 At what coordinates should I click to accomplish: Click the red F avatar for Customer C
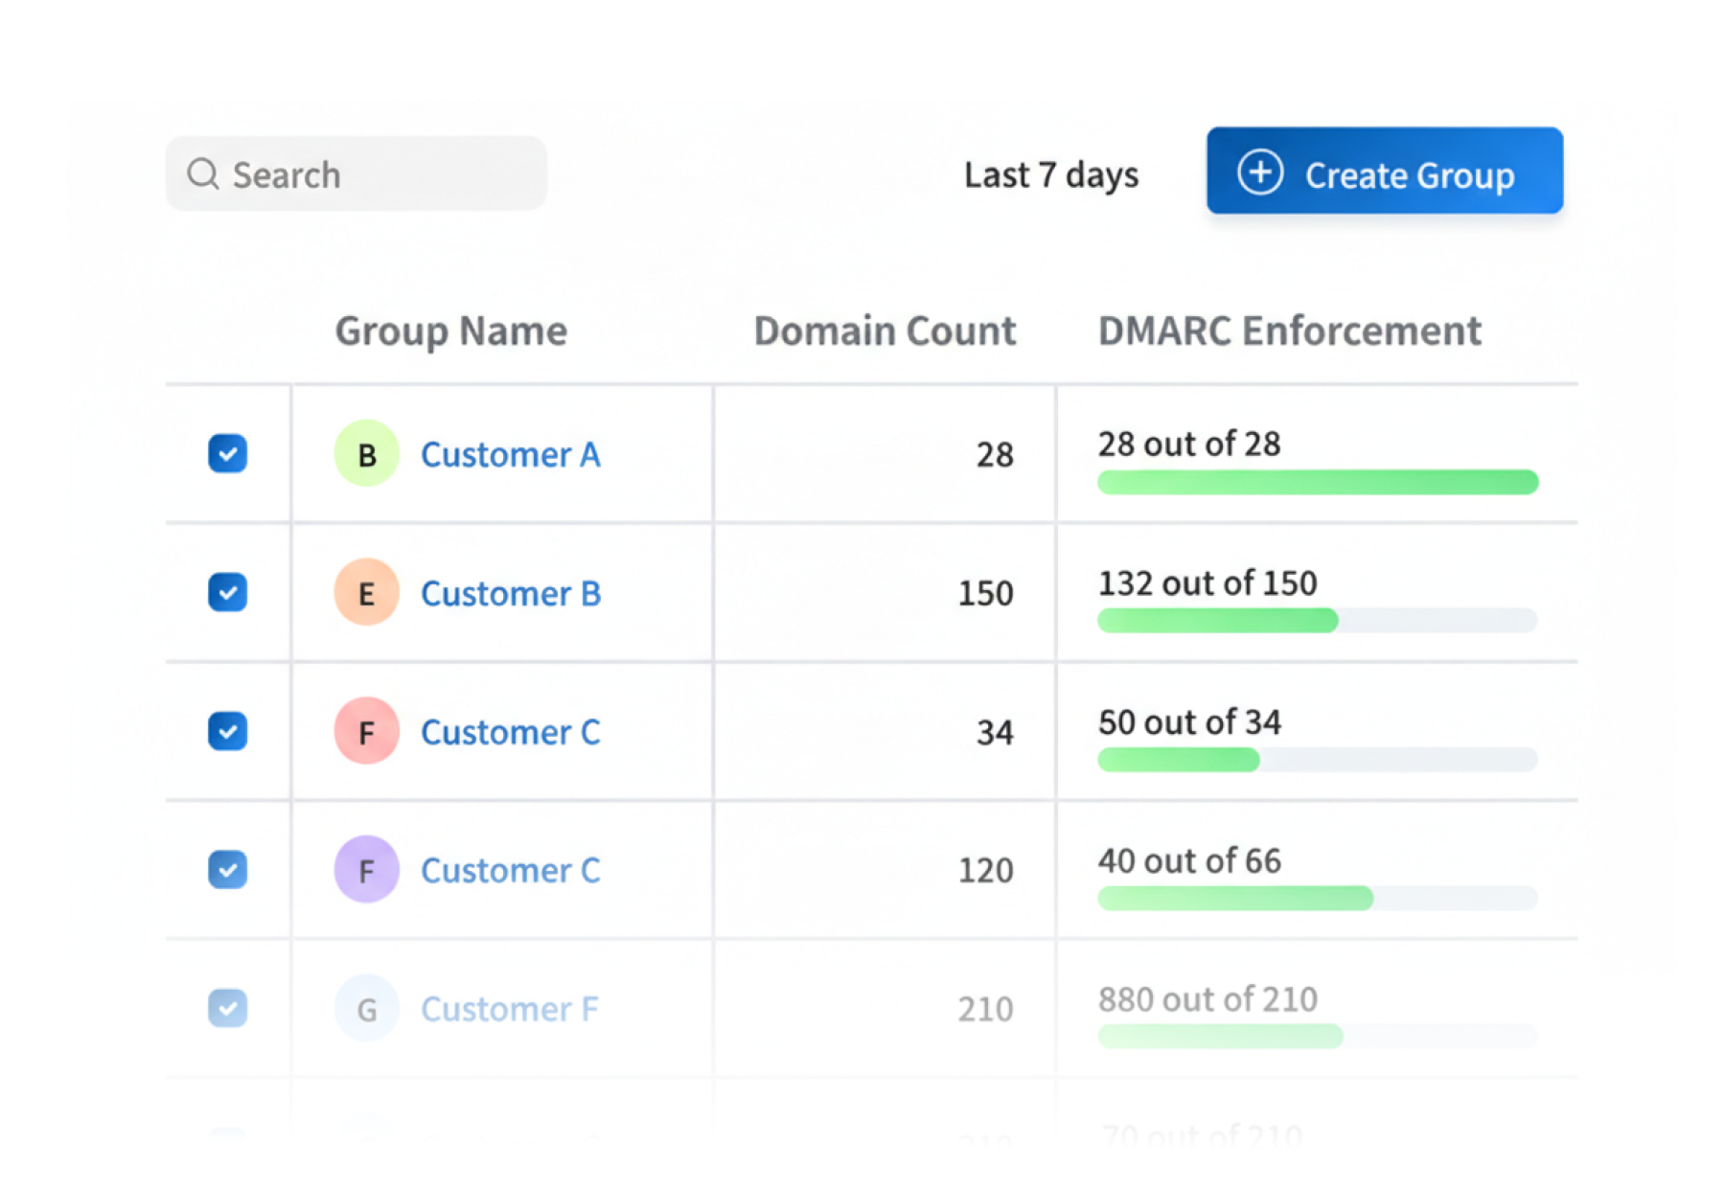click(x=366, y=731)
